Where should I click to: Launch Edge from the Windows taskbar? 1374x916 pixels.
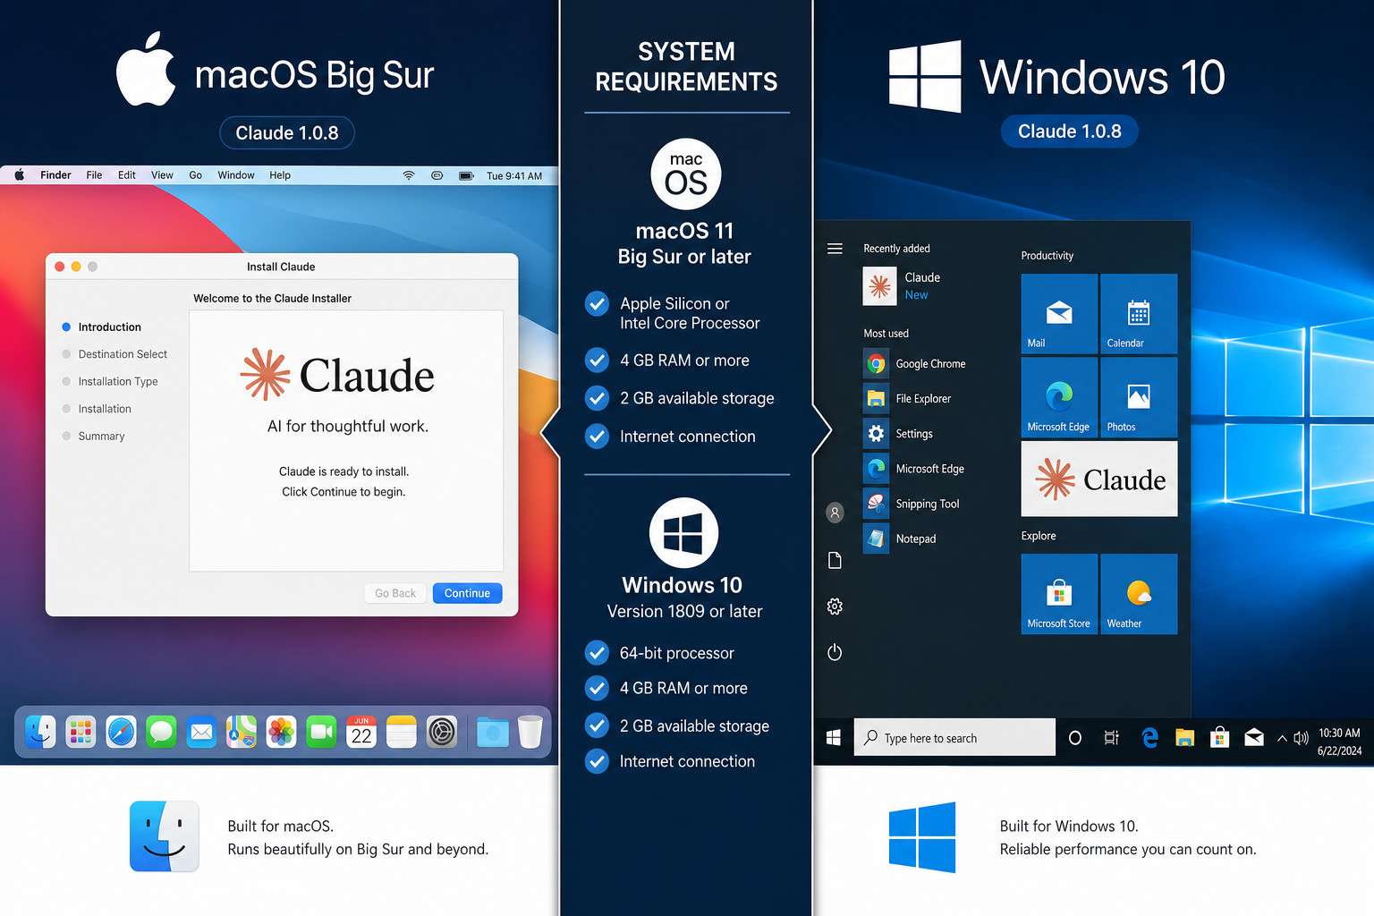(x=1149, y=737)
